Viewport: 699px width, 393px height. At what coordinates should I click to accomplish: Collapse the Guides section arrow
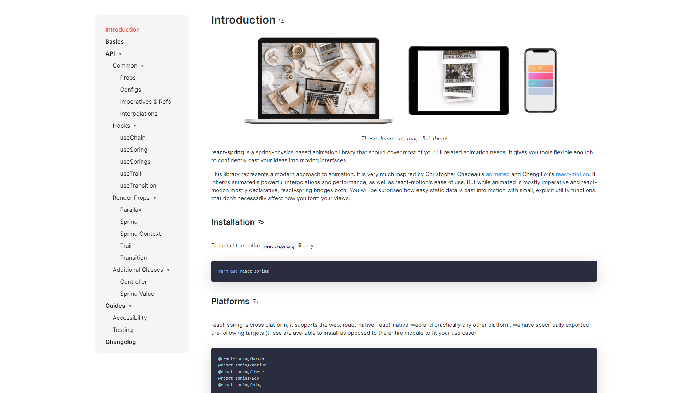[x=130, y=306]
